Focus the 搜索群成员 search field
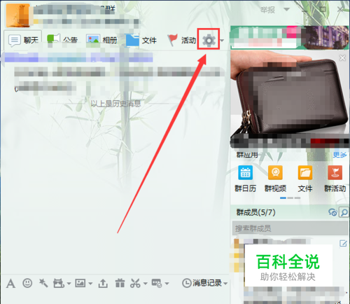The image size is (350, 304). pyautogui.click(x=290, y=228)
